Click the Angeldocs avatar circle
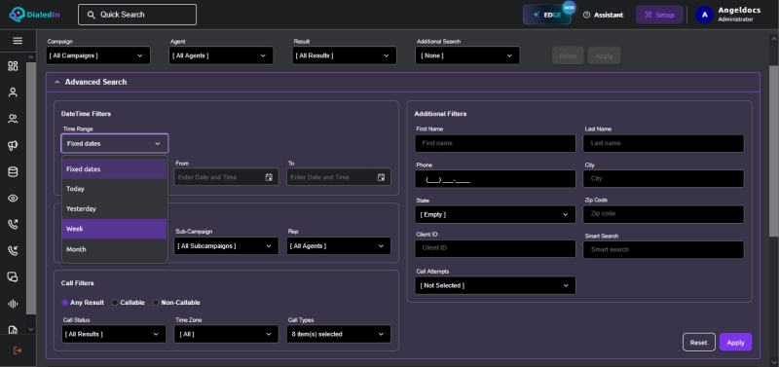The image size is (779, 367). pyautogui.click(x=704, y=15)
